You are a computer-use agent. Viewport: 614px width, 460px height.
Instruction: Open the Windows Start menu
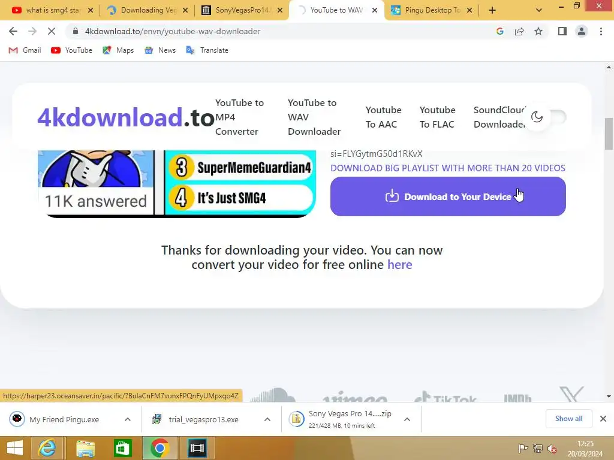click(x=15, y=448)
